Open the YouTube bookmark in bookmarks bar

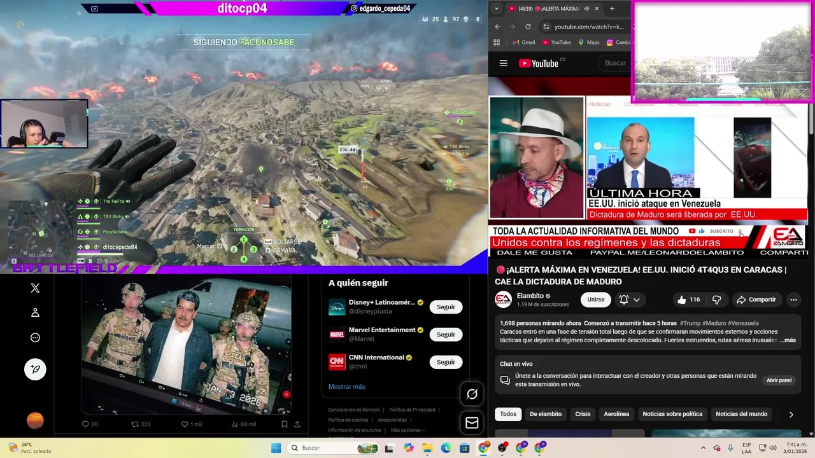click(556, 43)
